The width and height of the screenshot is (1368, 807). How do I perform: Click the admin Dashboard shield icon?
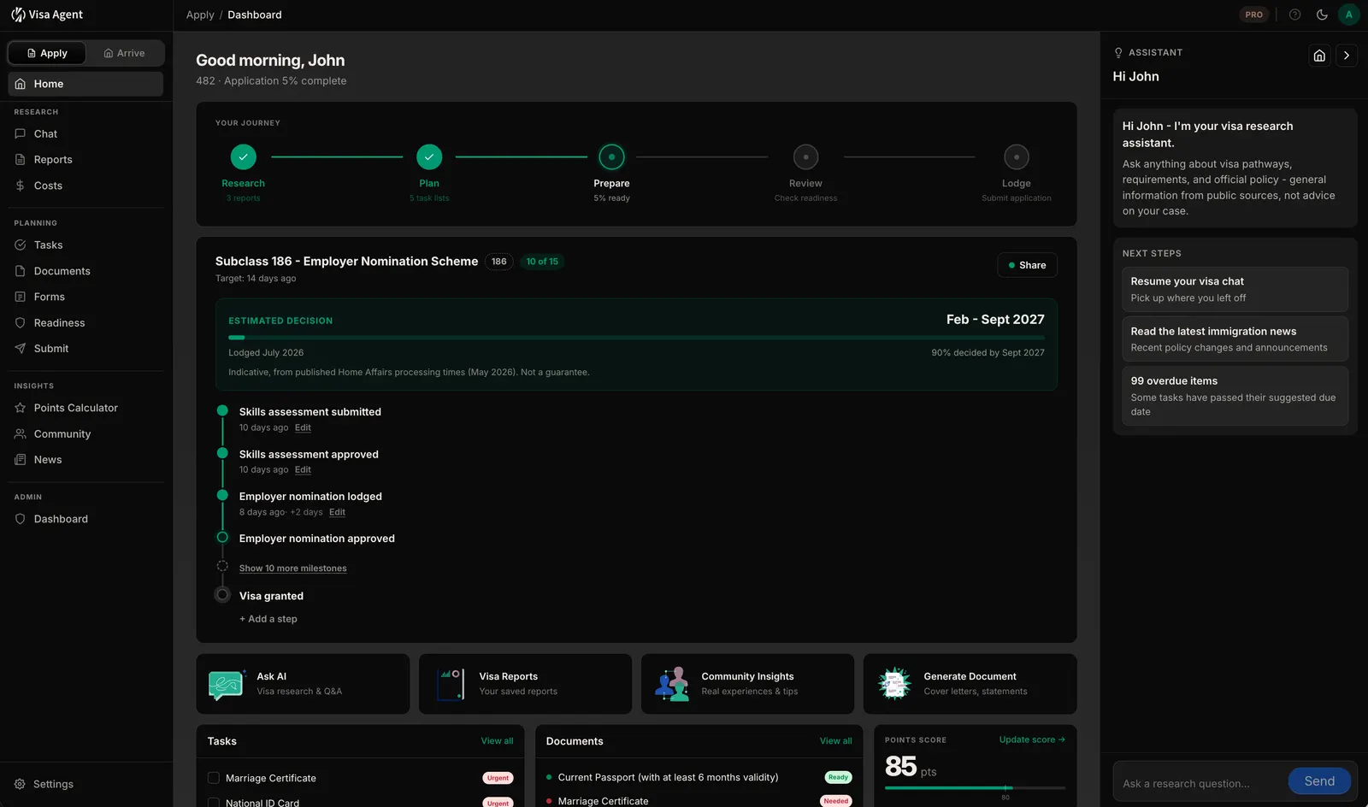[x=21, y=519]
